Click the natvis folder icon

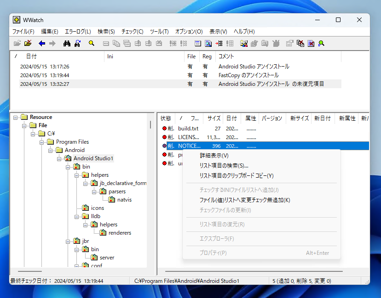[x=111, y=200]
